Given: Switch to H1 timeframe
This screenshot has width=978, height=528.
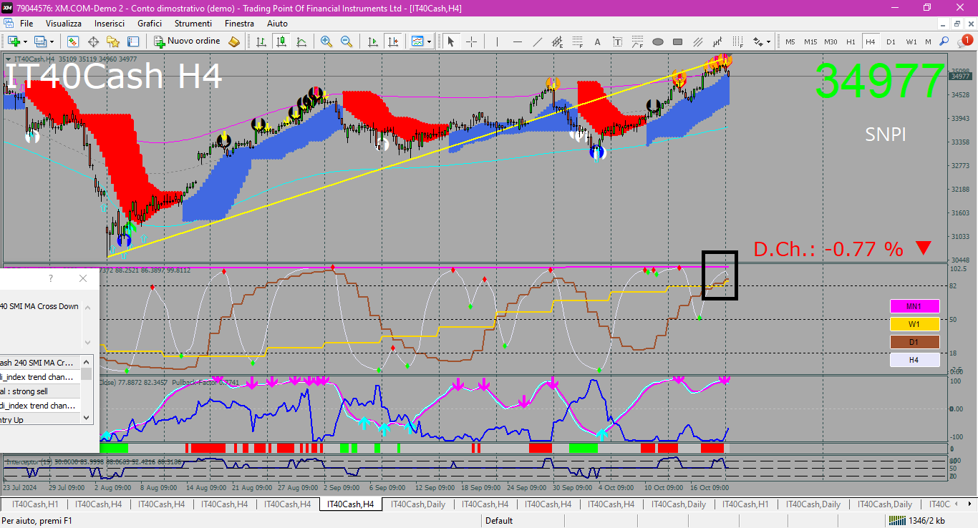Looking at the screenshot, I should (x=851, y=41).
